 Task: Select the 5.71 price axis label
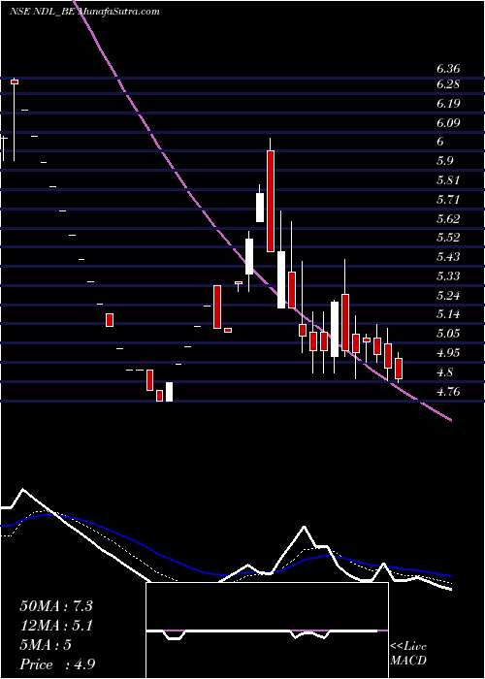coord(448,200)
